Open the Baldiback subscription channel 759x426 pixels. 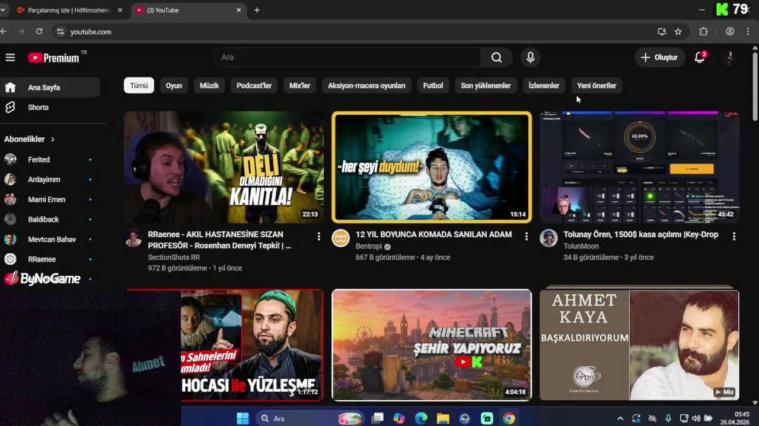[50, 220]
